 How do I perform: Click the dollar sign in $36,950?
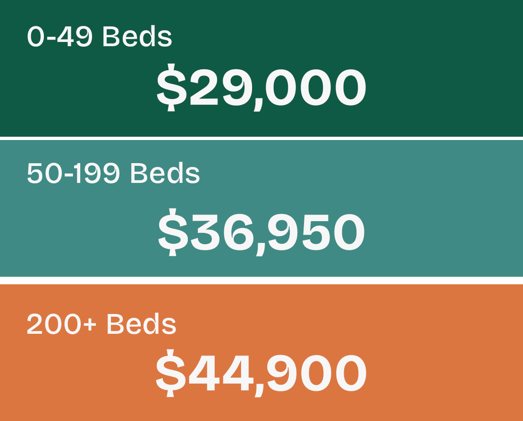173,232
